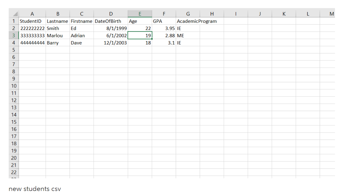Click the Age header cell

coord(140,21)
